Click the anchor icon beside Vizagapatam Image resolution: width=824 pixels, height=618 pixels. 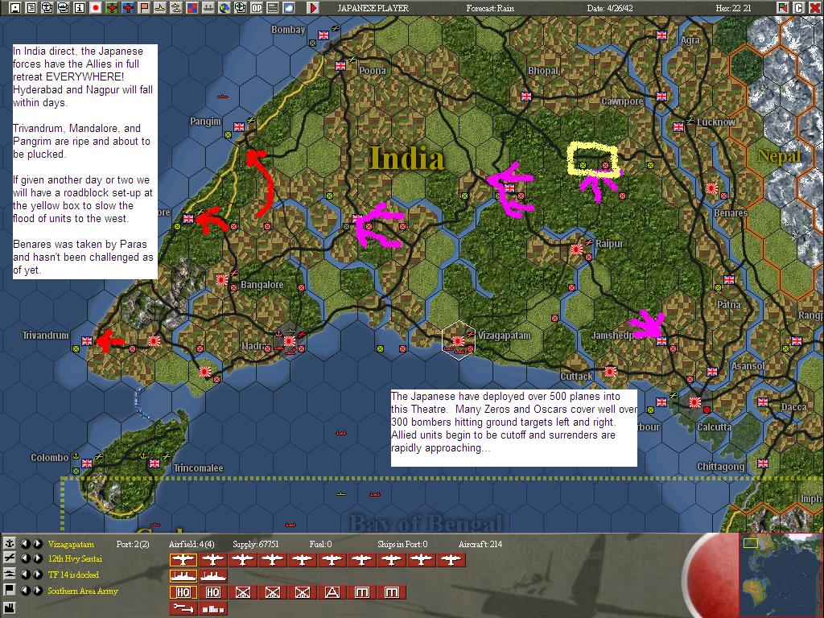coord(9,543)
